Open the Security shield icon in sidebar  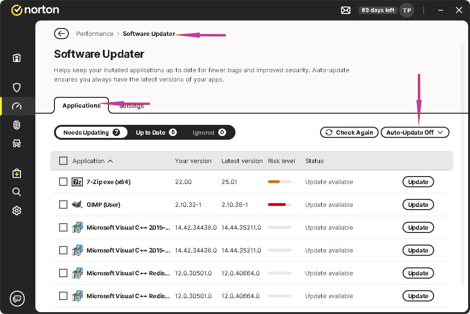click(17, 88)
